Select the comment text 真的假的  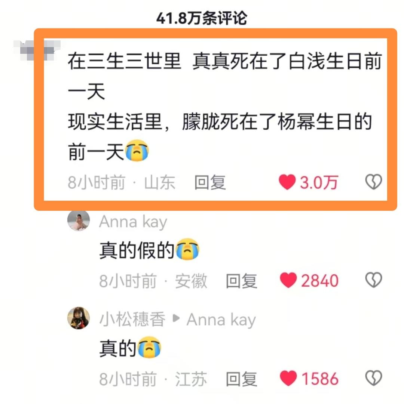(x=137, y=250)
